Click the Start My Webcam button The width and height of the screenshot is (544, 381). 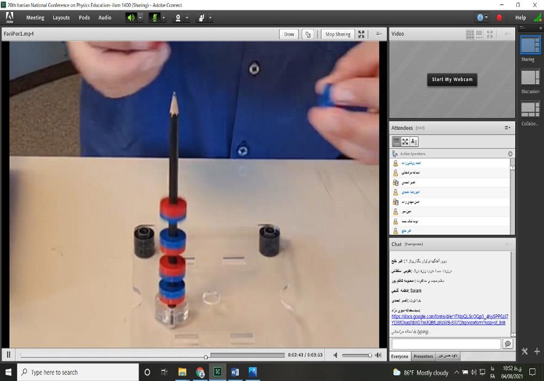coord(452,79)
